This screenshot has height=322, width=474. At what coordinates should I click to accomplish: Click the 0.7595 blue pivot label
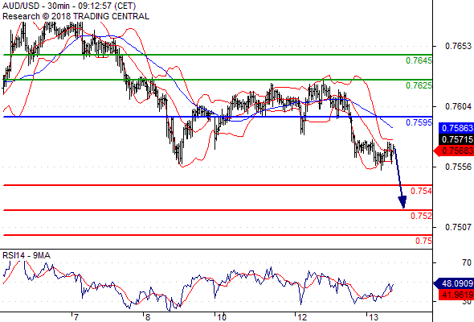pos(419,122)
